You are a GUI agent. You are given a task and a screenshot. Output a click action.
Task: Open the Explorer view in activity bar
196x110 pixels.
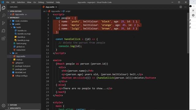(3, 8)
